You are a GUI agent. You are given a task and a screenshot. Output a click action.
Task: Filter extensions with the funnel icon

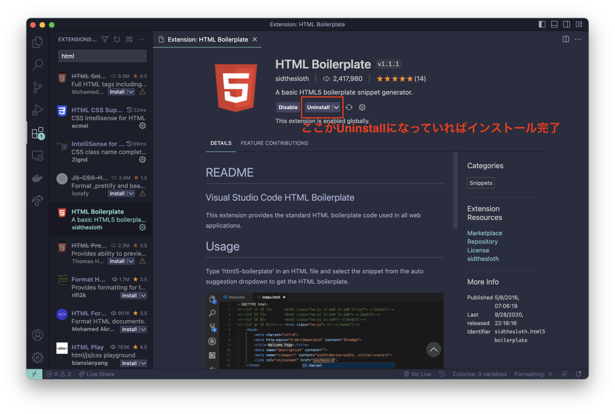(x=105, y=39)
